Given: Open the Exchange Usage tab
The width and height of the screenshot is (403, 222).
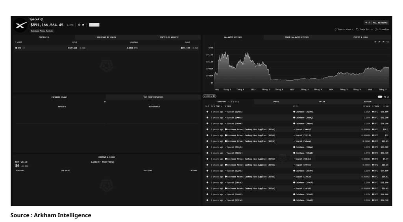Looking at the screenshot, I should point(59,97).
